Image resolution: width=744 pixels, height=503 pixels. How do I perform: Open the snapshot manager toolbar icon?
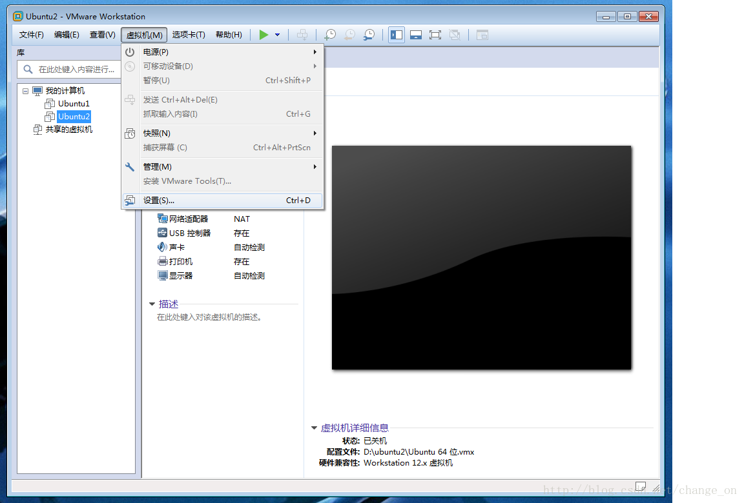pos(369,35)
